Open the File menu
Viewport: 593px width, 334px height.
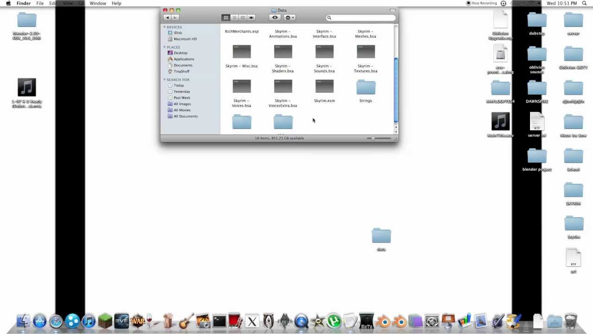point(40,3)
